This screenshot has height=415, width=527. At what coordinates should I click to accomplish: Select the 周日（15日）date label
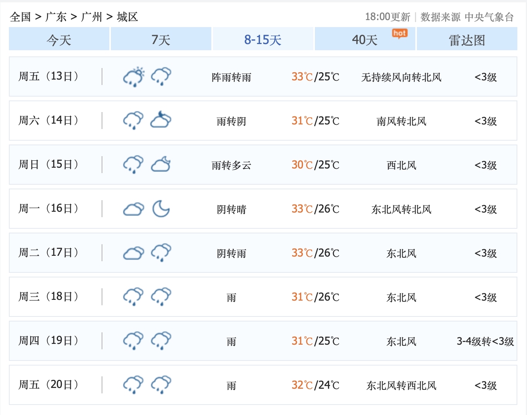click(48, 165)
